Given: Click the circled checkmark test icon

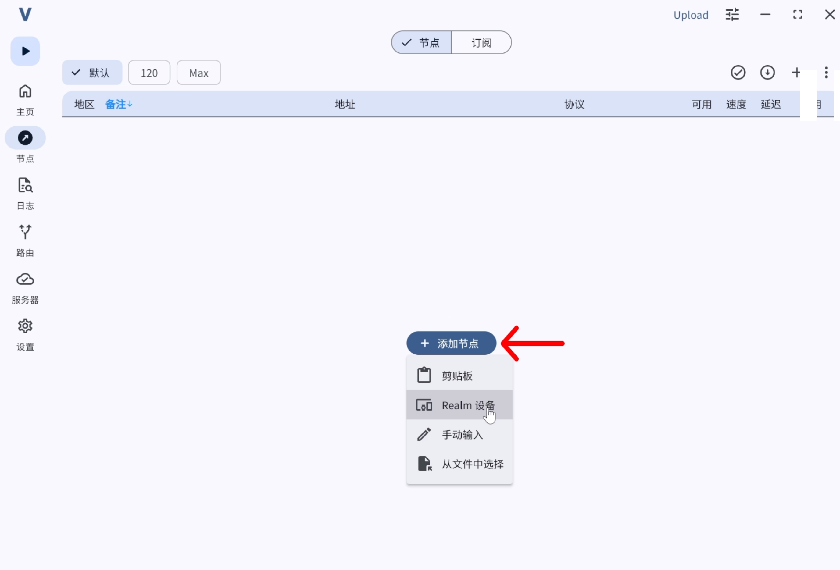Looking at the screenshot, I should coord(738,73).
